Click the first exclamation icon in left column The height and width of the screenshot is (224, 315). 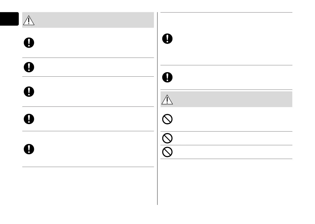click(29, 43)
